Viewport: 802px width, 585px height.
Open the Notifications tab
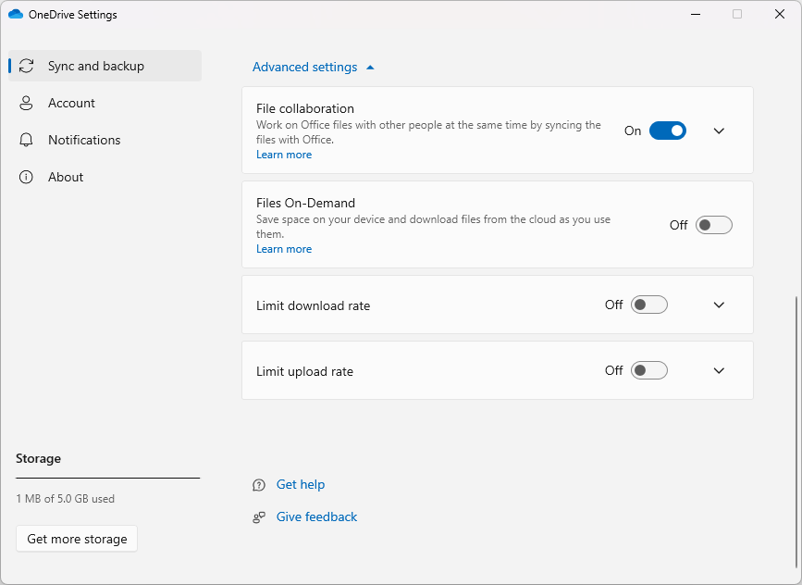click(105, 140)
